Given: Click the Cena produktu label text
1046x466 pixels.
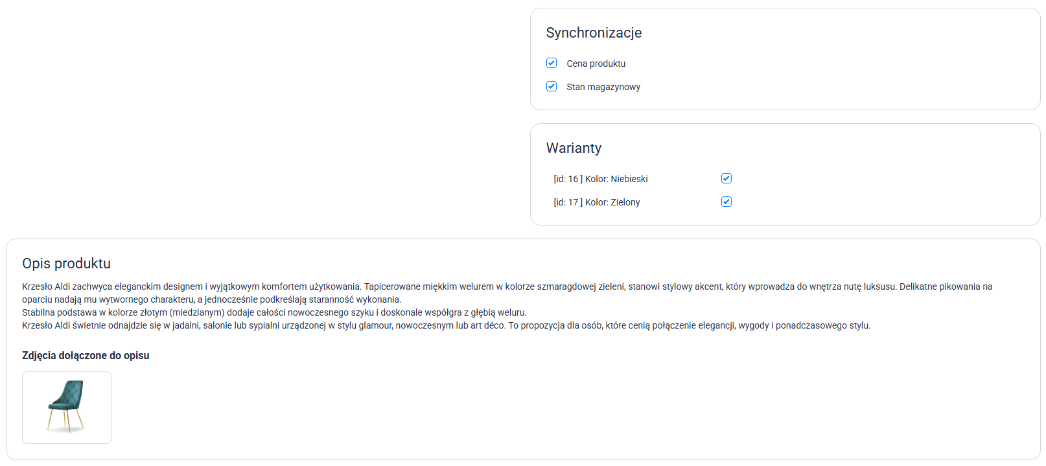Looking at the screenshot, I should pyautogui.click(x=596, y=64).
